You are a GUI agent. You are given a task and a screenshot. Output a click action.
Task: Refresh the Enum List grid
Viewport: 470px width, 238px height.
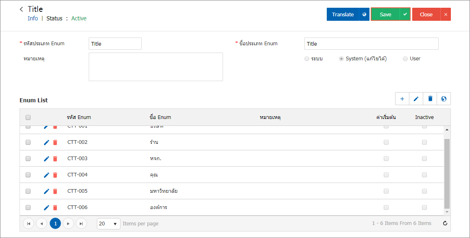click(445, 223)
